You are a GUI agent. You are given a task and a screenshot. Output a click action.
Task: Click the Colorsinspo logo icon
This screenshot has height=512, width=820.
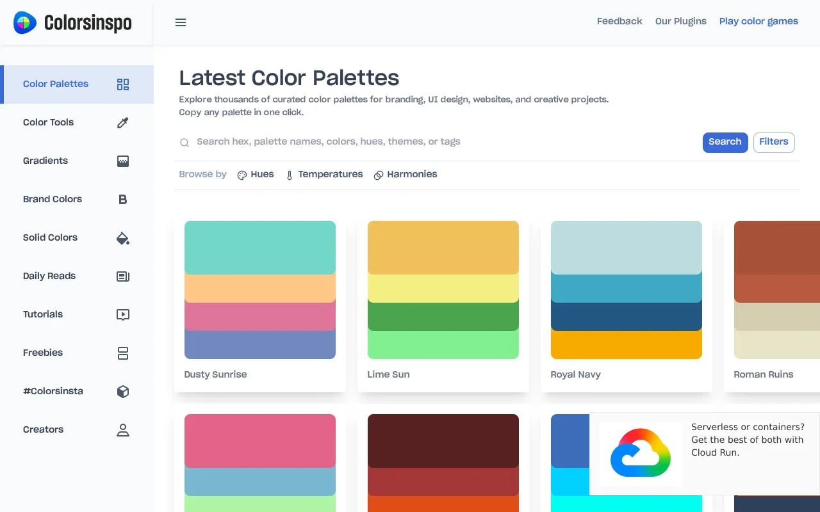(x=25, y=22)
